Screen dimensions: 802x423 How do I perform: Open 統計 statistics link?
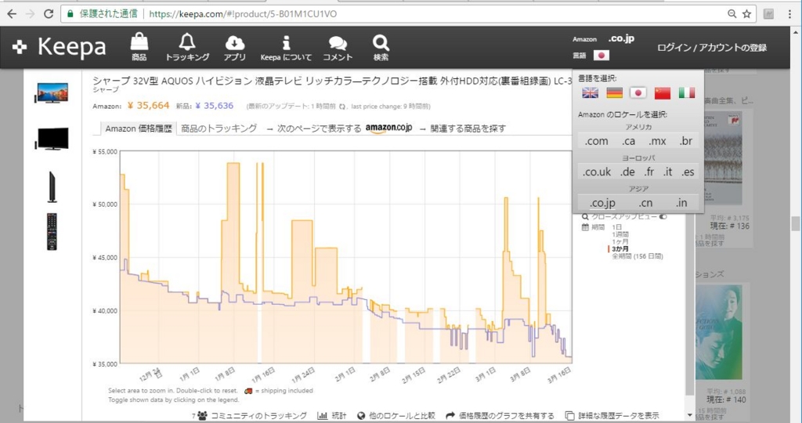331,416
